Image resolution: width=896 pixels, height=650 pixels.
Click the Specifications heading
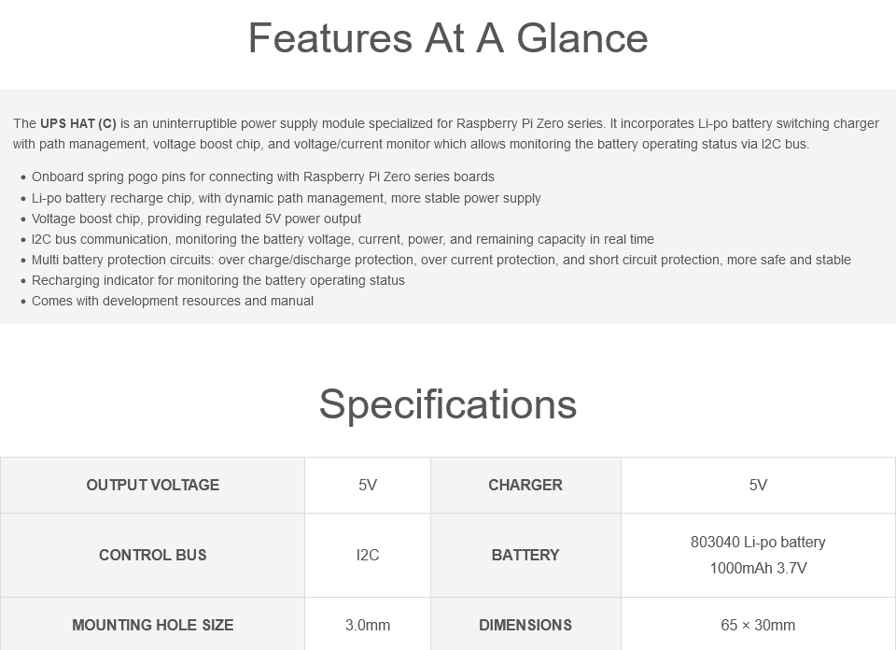[448, 403]
